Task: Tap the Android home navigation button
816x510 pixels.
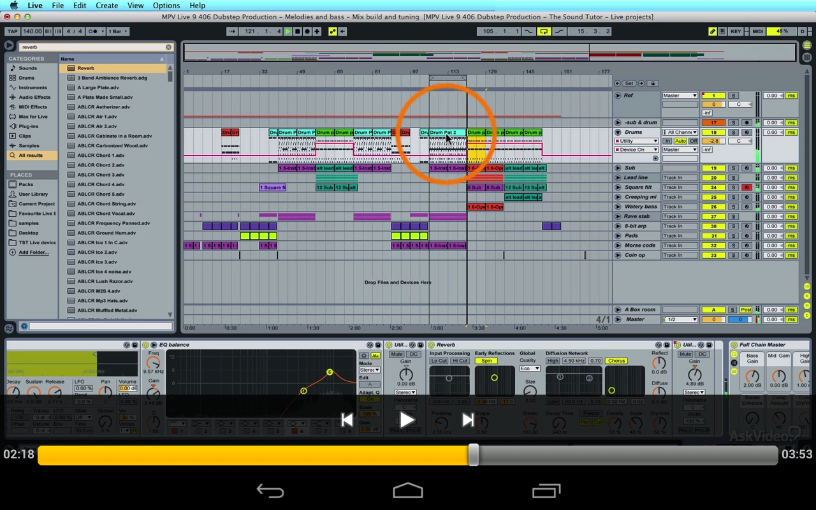Action: (408, 491)
